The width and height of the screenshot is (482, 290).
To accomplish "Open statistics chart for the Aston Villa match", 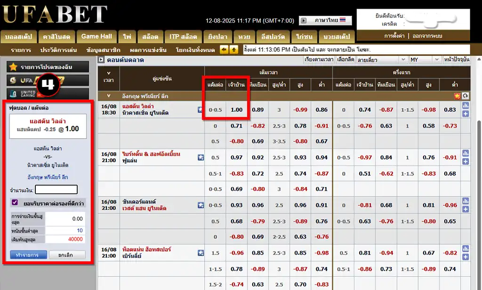I will pyautogui.click(x=466, y=106).
